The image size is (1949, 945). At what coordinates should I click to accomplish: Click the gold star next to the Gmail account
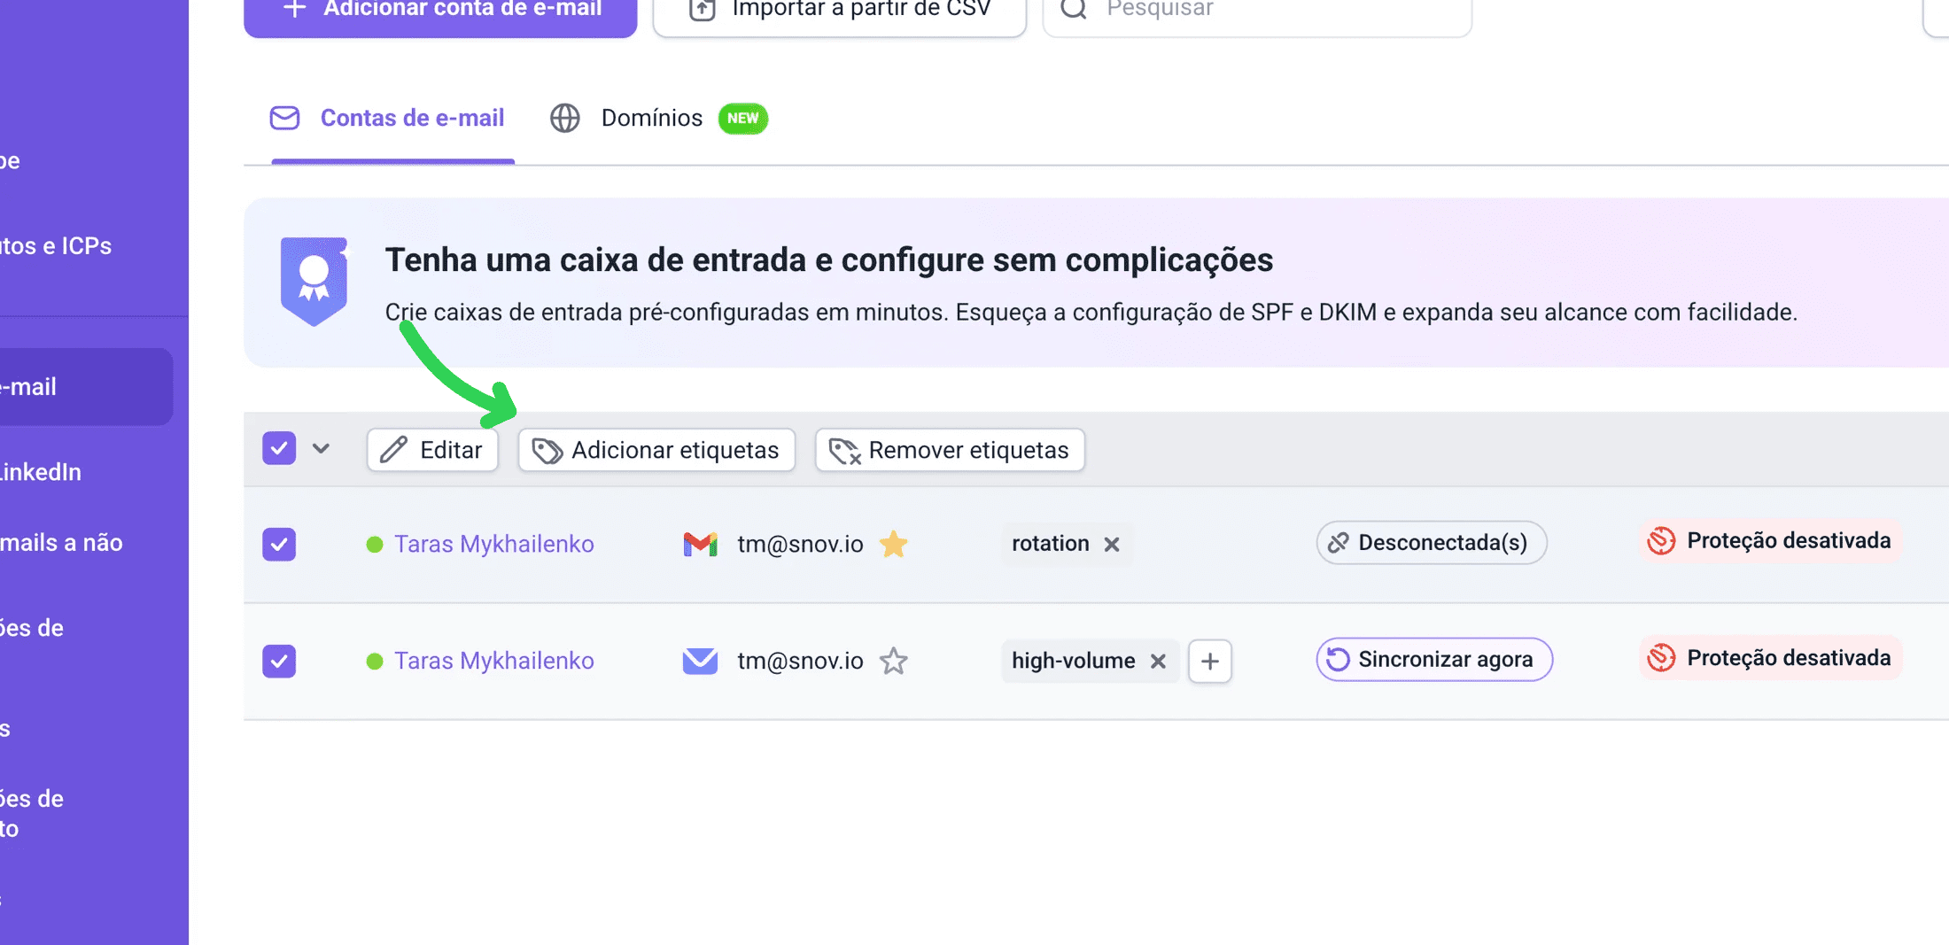click(893, 544)
